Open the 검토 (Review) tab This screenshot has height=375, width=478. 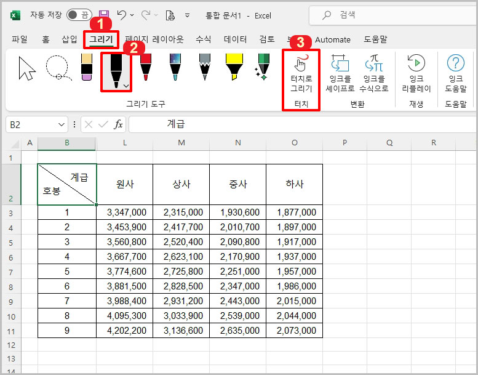pos(267,39)
